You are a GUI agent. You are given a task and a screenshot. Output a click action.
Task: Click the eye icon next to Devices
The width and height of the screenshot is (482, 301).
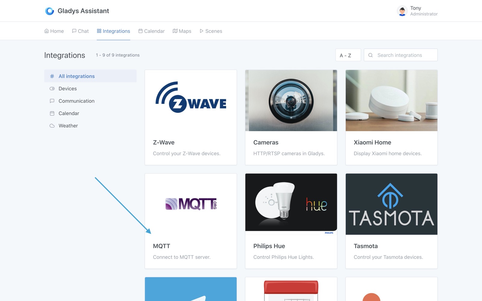pyautogui.click(x=52, y=88)
